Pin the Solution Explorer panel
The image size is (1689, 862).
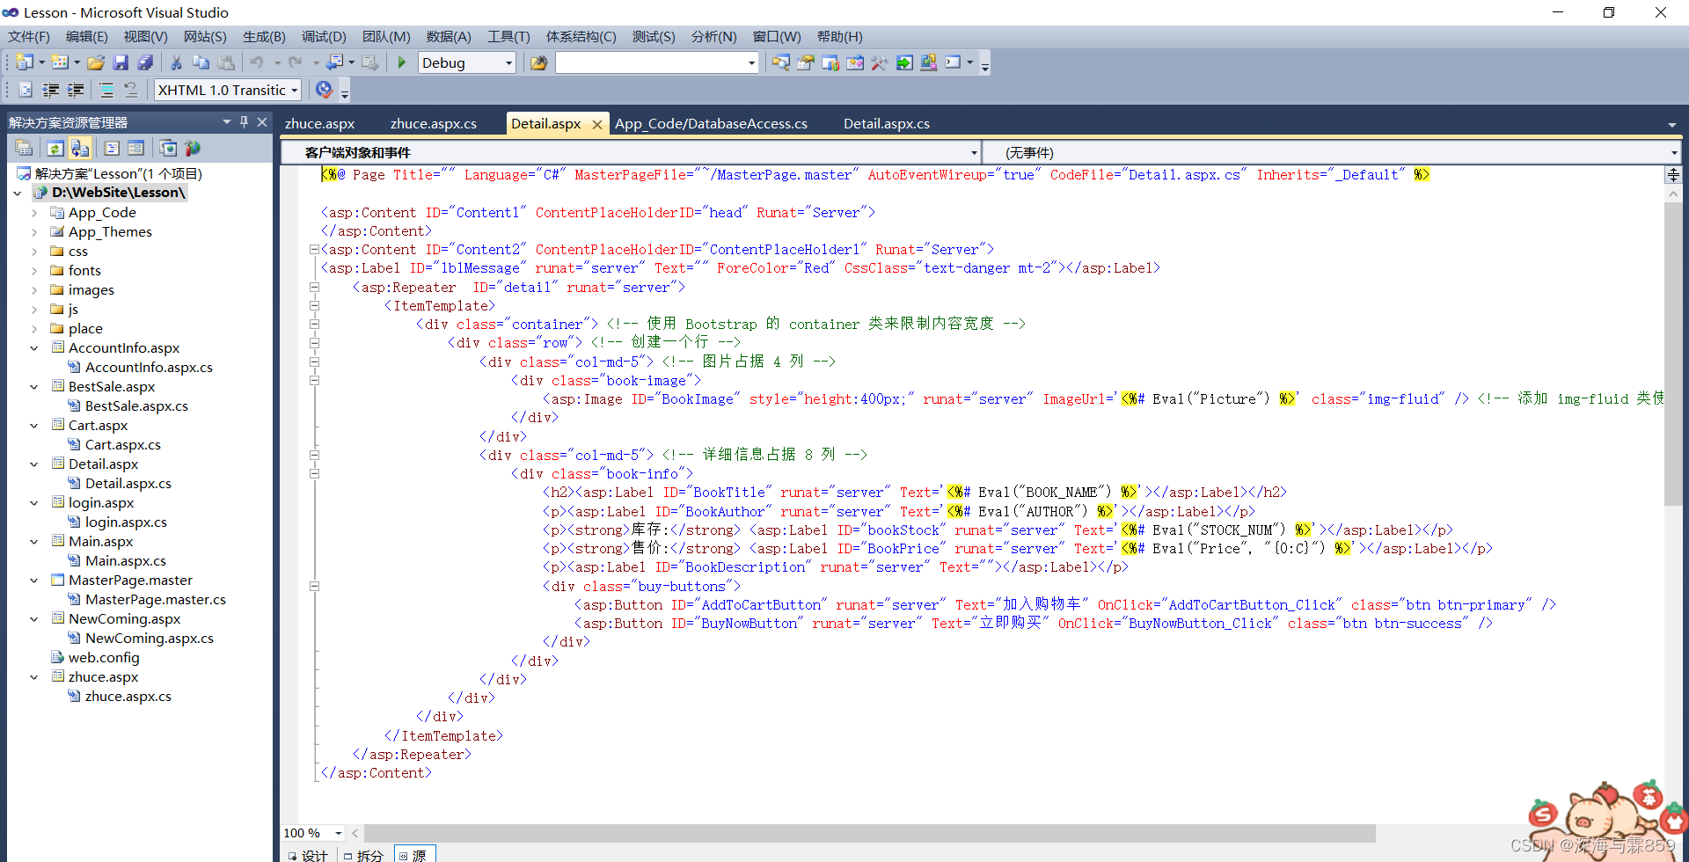[x=244, y=121]
